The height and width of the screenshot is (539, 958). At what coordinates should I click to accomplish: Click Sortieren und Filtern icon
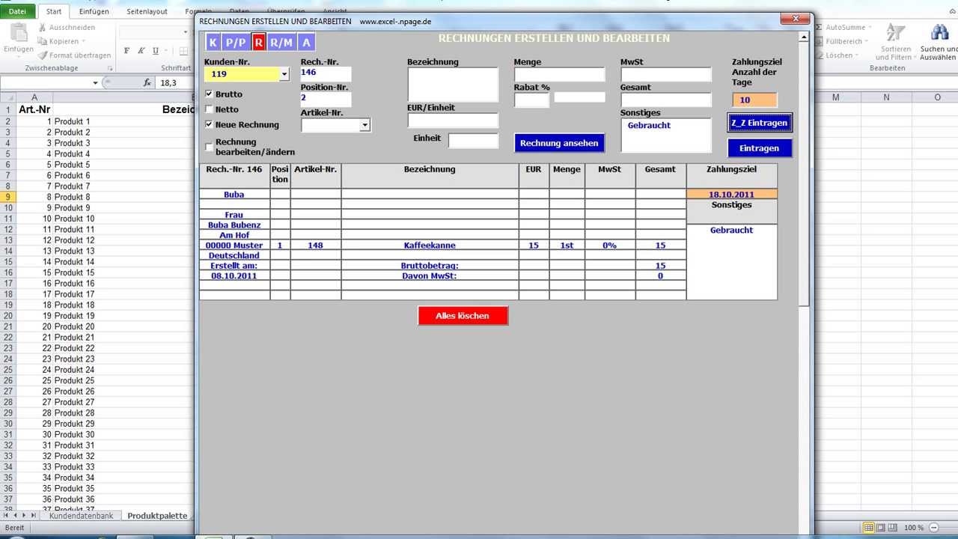[896, 32]
